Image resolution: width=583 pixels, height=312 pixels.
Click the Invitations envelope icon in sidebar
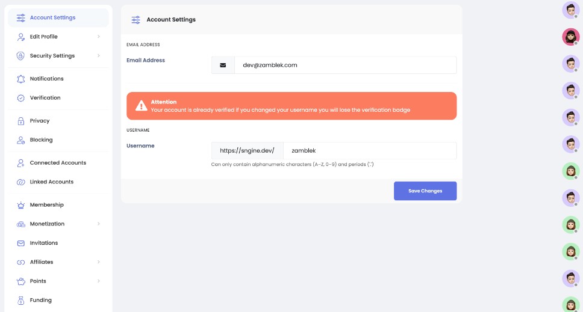tap(21, 243)
